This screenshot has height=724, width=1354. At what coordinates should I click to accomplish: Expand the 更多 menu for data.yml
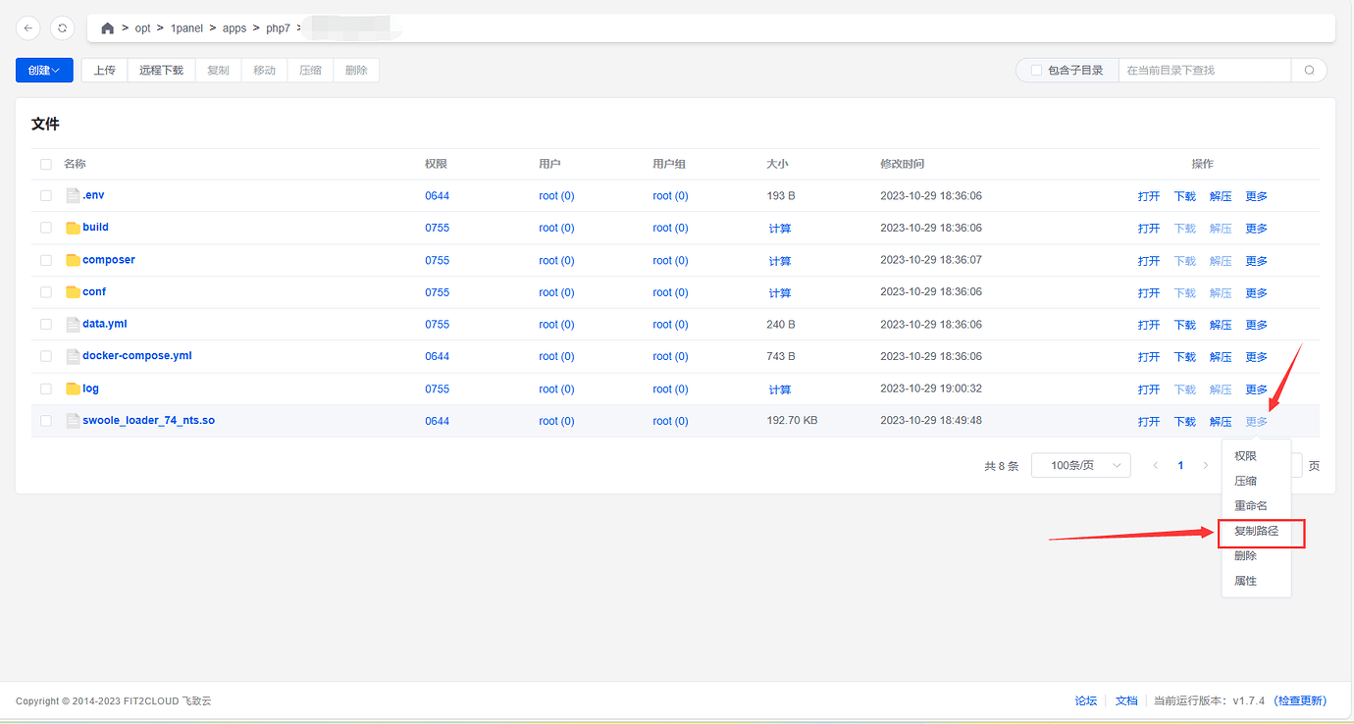tap(1256, 324)
